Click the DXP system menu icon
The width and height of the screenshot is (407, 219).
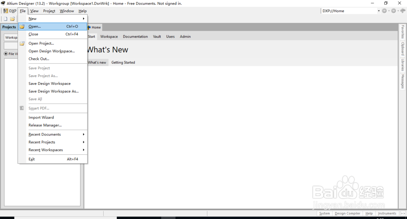tap(5, 11)
